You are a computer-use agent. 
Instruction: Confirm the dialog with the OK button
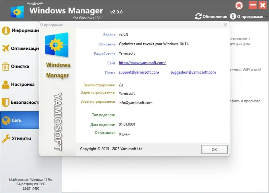tap(215, 149)
